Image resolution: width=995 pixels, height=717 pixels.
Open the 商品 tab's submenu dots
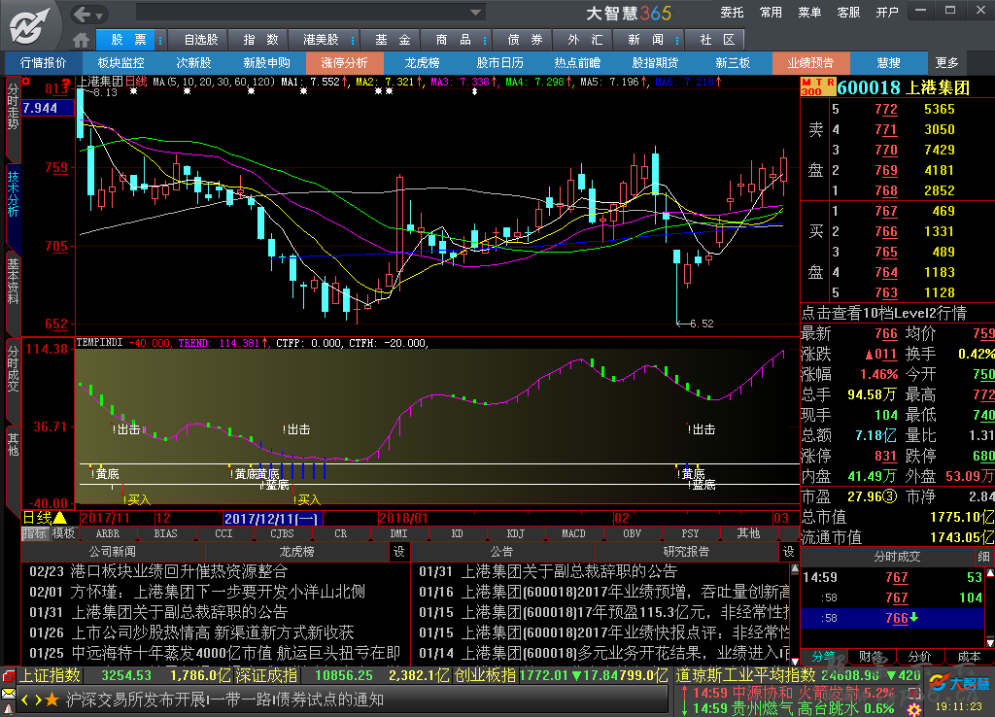coord(485,40)
